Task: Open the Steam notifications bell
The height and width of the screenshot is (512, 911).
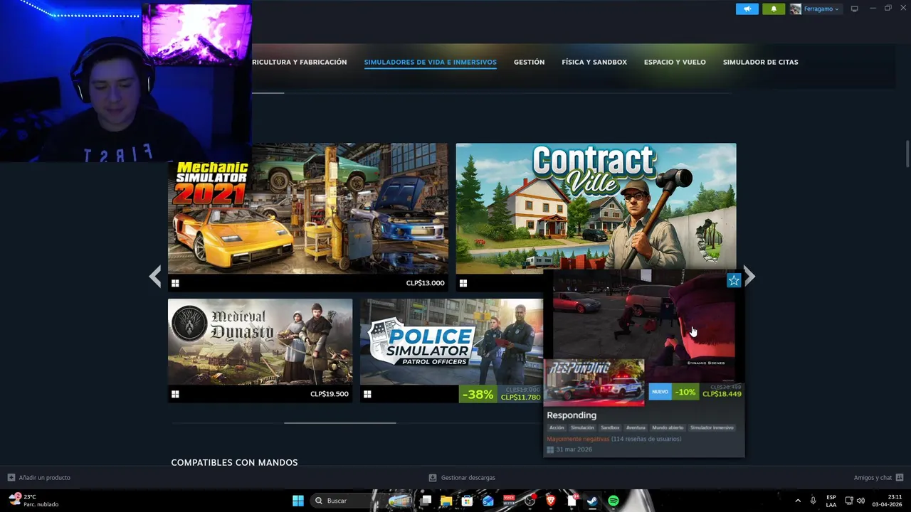Action: point(774,9)
